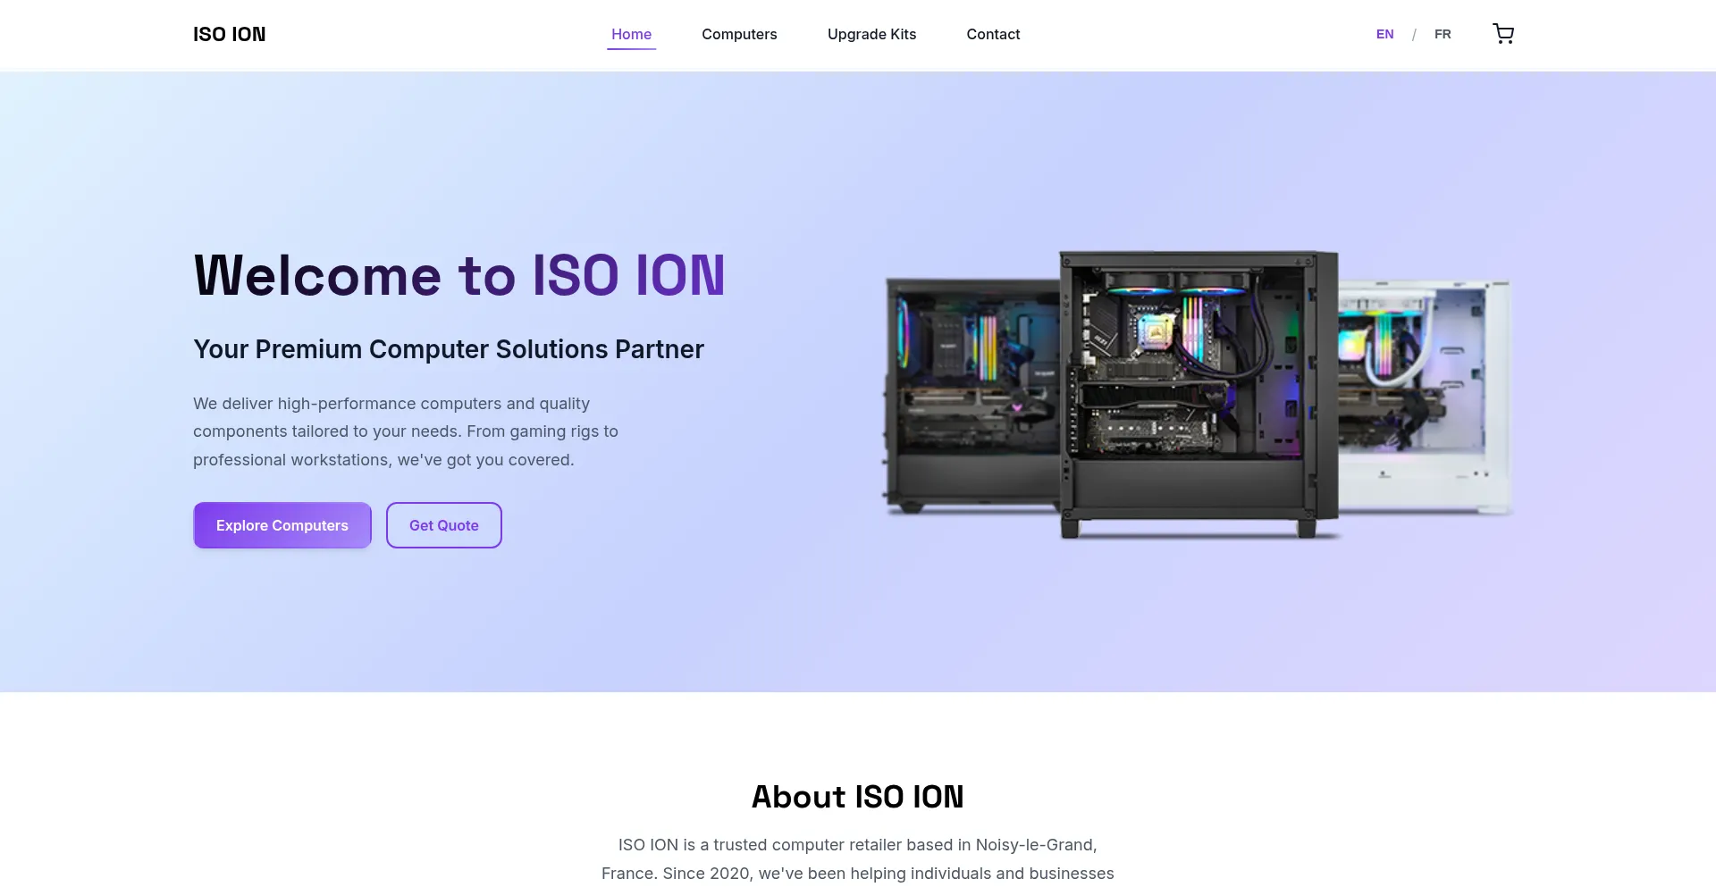This screenshot has height=887, width=1716.
Task: Open the Computers menu item
Action: tap(739, 34)
